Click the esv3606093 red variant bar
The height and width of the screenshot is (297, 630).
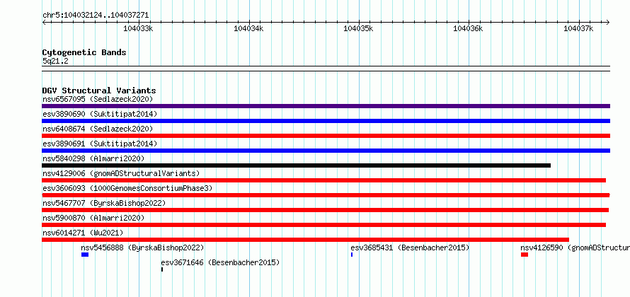coord(326,195)
